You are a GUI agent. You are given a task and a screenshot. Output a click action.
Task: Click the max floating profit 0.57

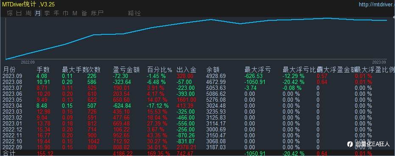tap(322, 76)
